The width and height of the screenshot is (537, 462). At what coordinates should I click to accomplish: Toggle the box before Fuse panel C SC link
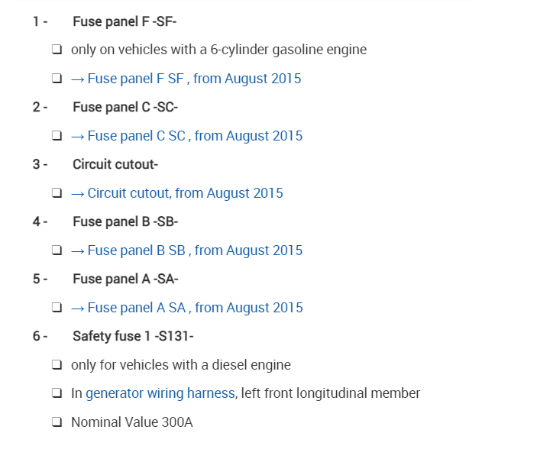click(x=57, y=136)
